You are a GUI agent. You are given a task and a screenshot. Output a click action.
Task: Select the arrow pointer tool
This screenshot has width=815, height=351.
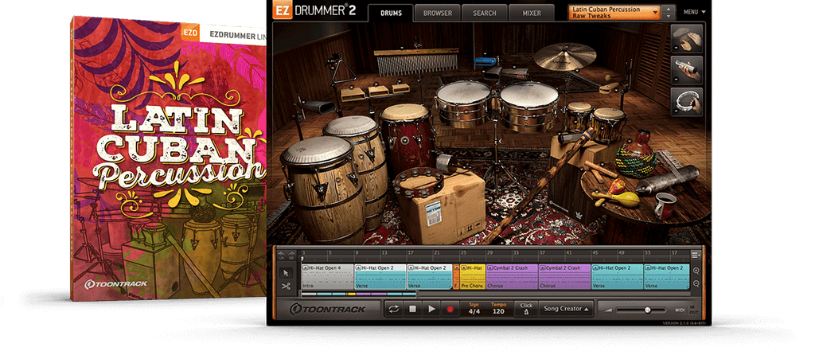(286, 272)
